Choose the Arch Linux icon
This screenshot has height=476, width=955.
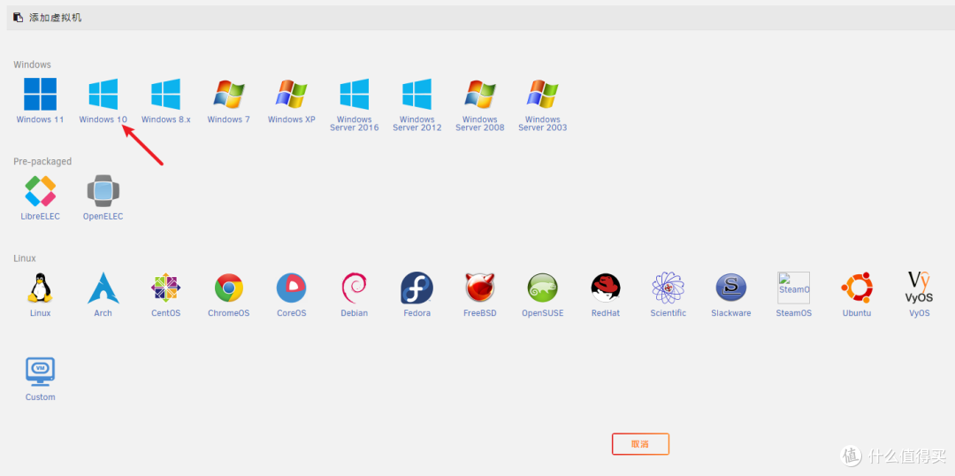point(103,288)
